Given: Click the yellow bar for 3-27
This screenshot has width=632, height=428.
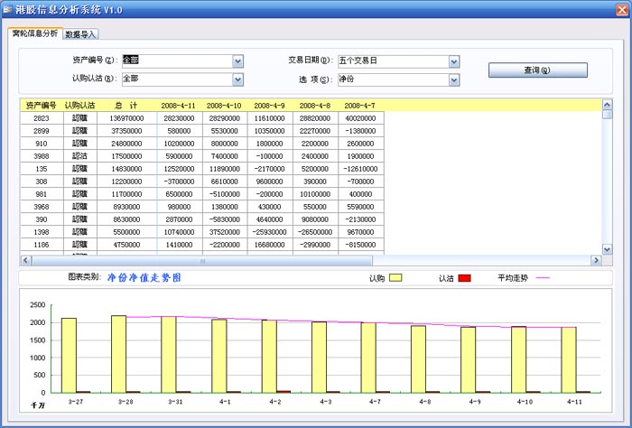Looking at the screenshot, I should (69, 356).
